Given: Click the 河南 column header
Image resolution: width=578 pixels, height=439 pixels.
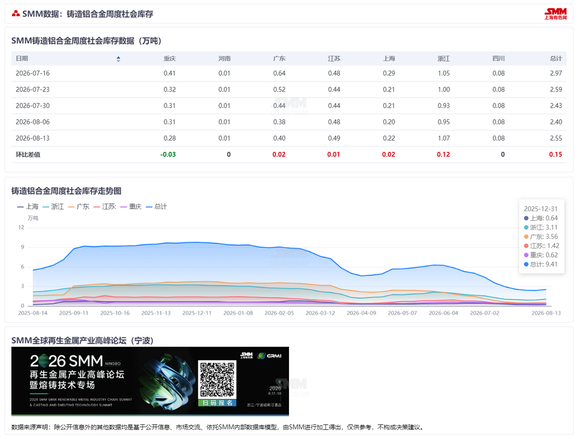Looking at the screenshot, I should pyautogui.click(x=225, y=58).
